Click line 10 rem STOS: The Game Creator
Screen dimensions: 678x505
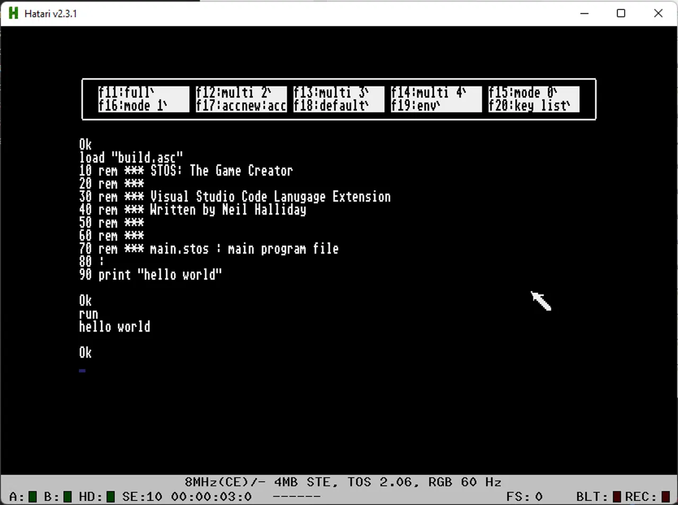point(186,171)
